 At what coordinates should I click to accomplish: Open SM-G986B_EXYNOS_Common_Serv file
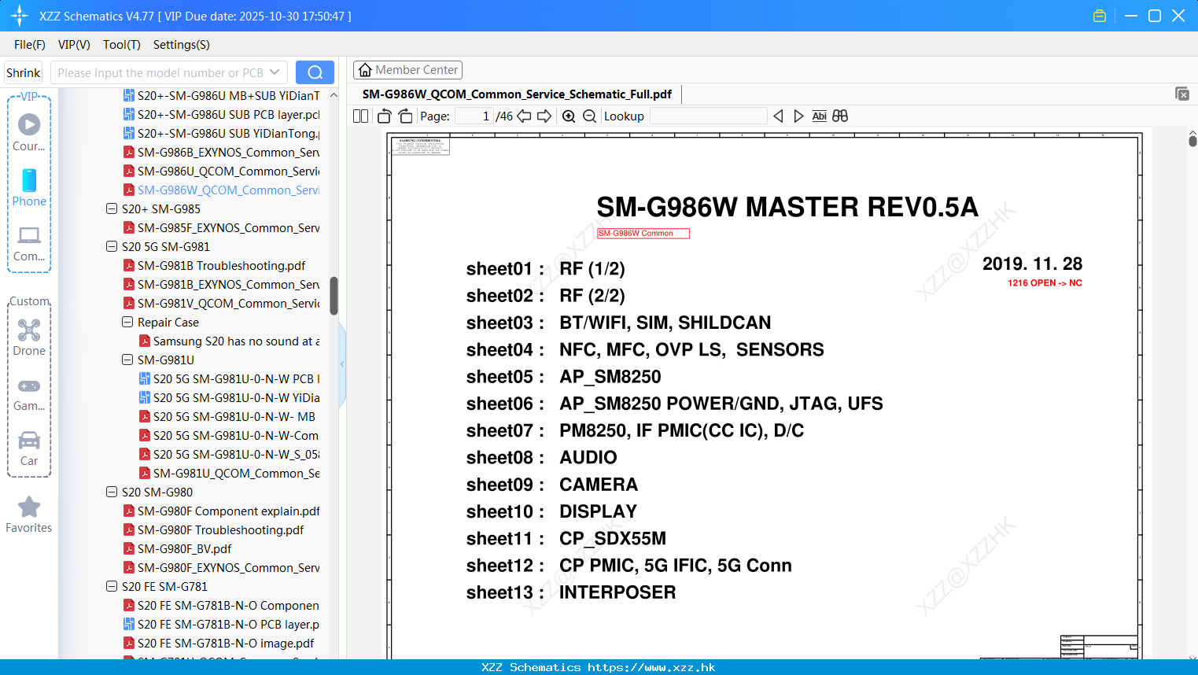222,153
